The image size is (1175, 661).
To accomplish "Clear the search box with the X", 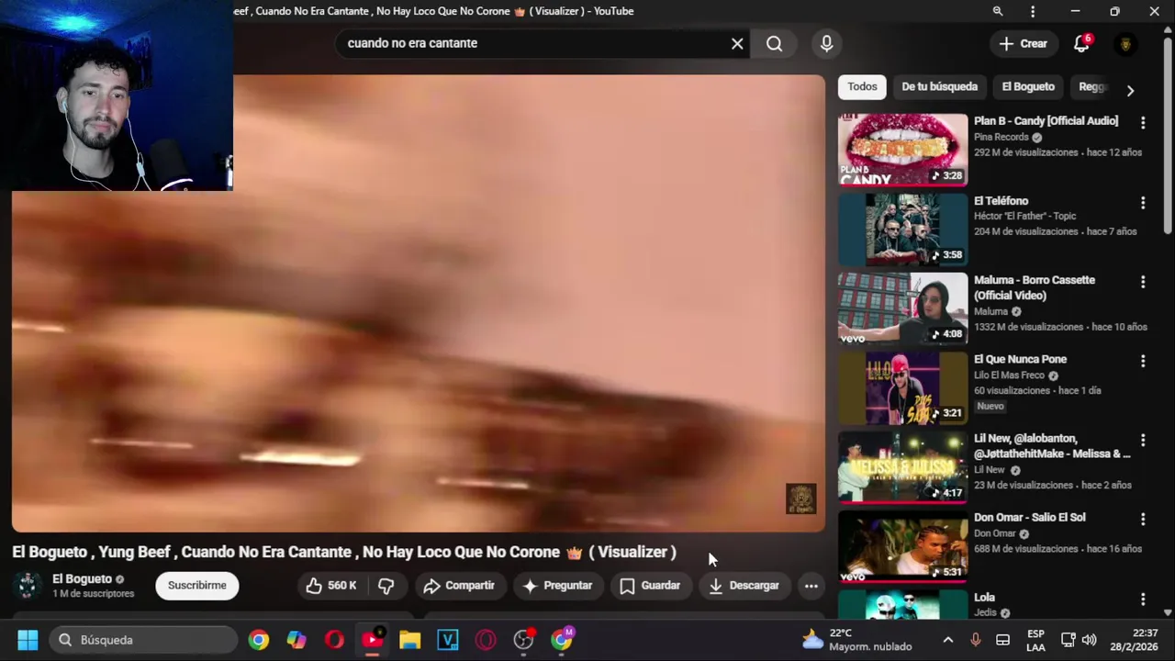I will coord(737,43).
